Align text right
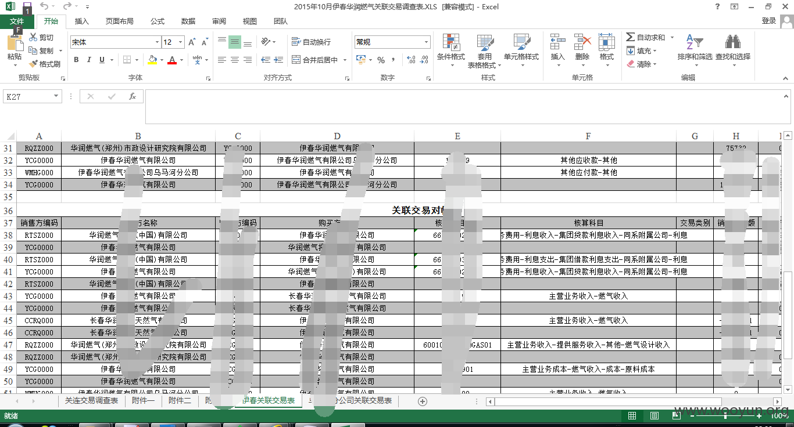 [x=248, y=60]
